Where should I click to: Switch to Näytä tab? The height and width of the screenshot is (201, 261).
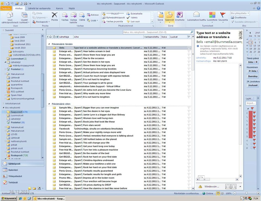(72, 8)
